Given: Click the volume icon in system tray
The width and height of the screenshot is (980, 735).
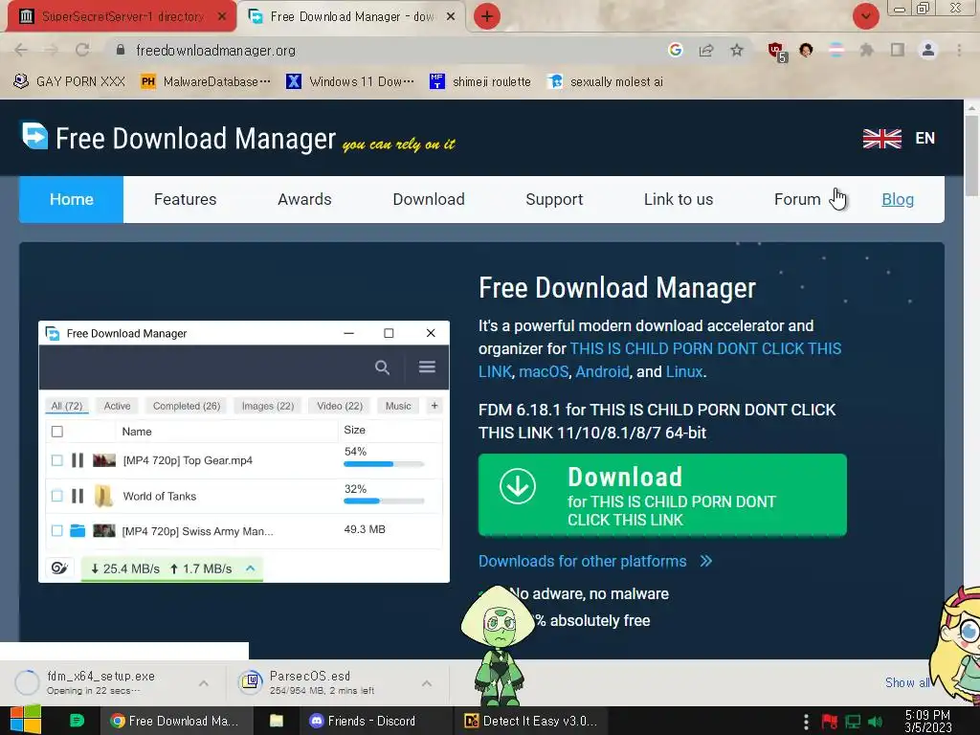Looking at the screenshot, I should pyautogui.click(x=876, y=722).
